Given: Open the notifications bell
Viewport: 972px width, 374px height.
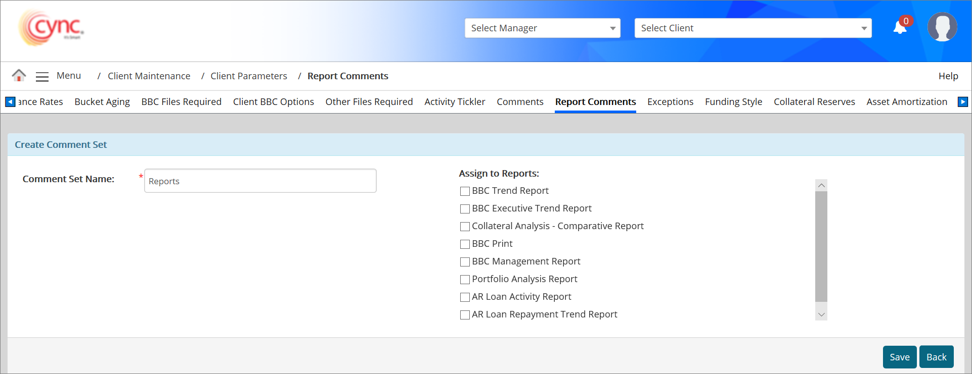Looking at the screenshot, I should (x=900, y=27).
